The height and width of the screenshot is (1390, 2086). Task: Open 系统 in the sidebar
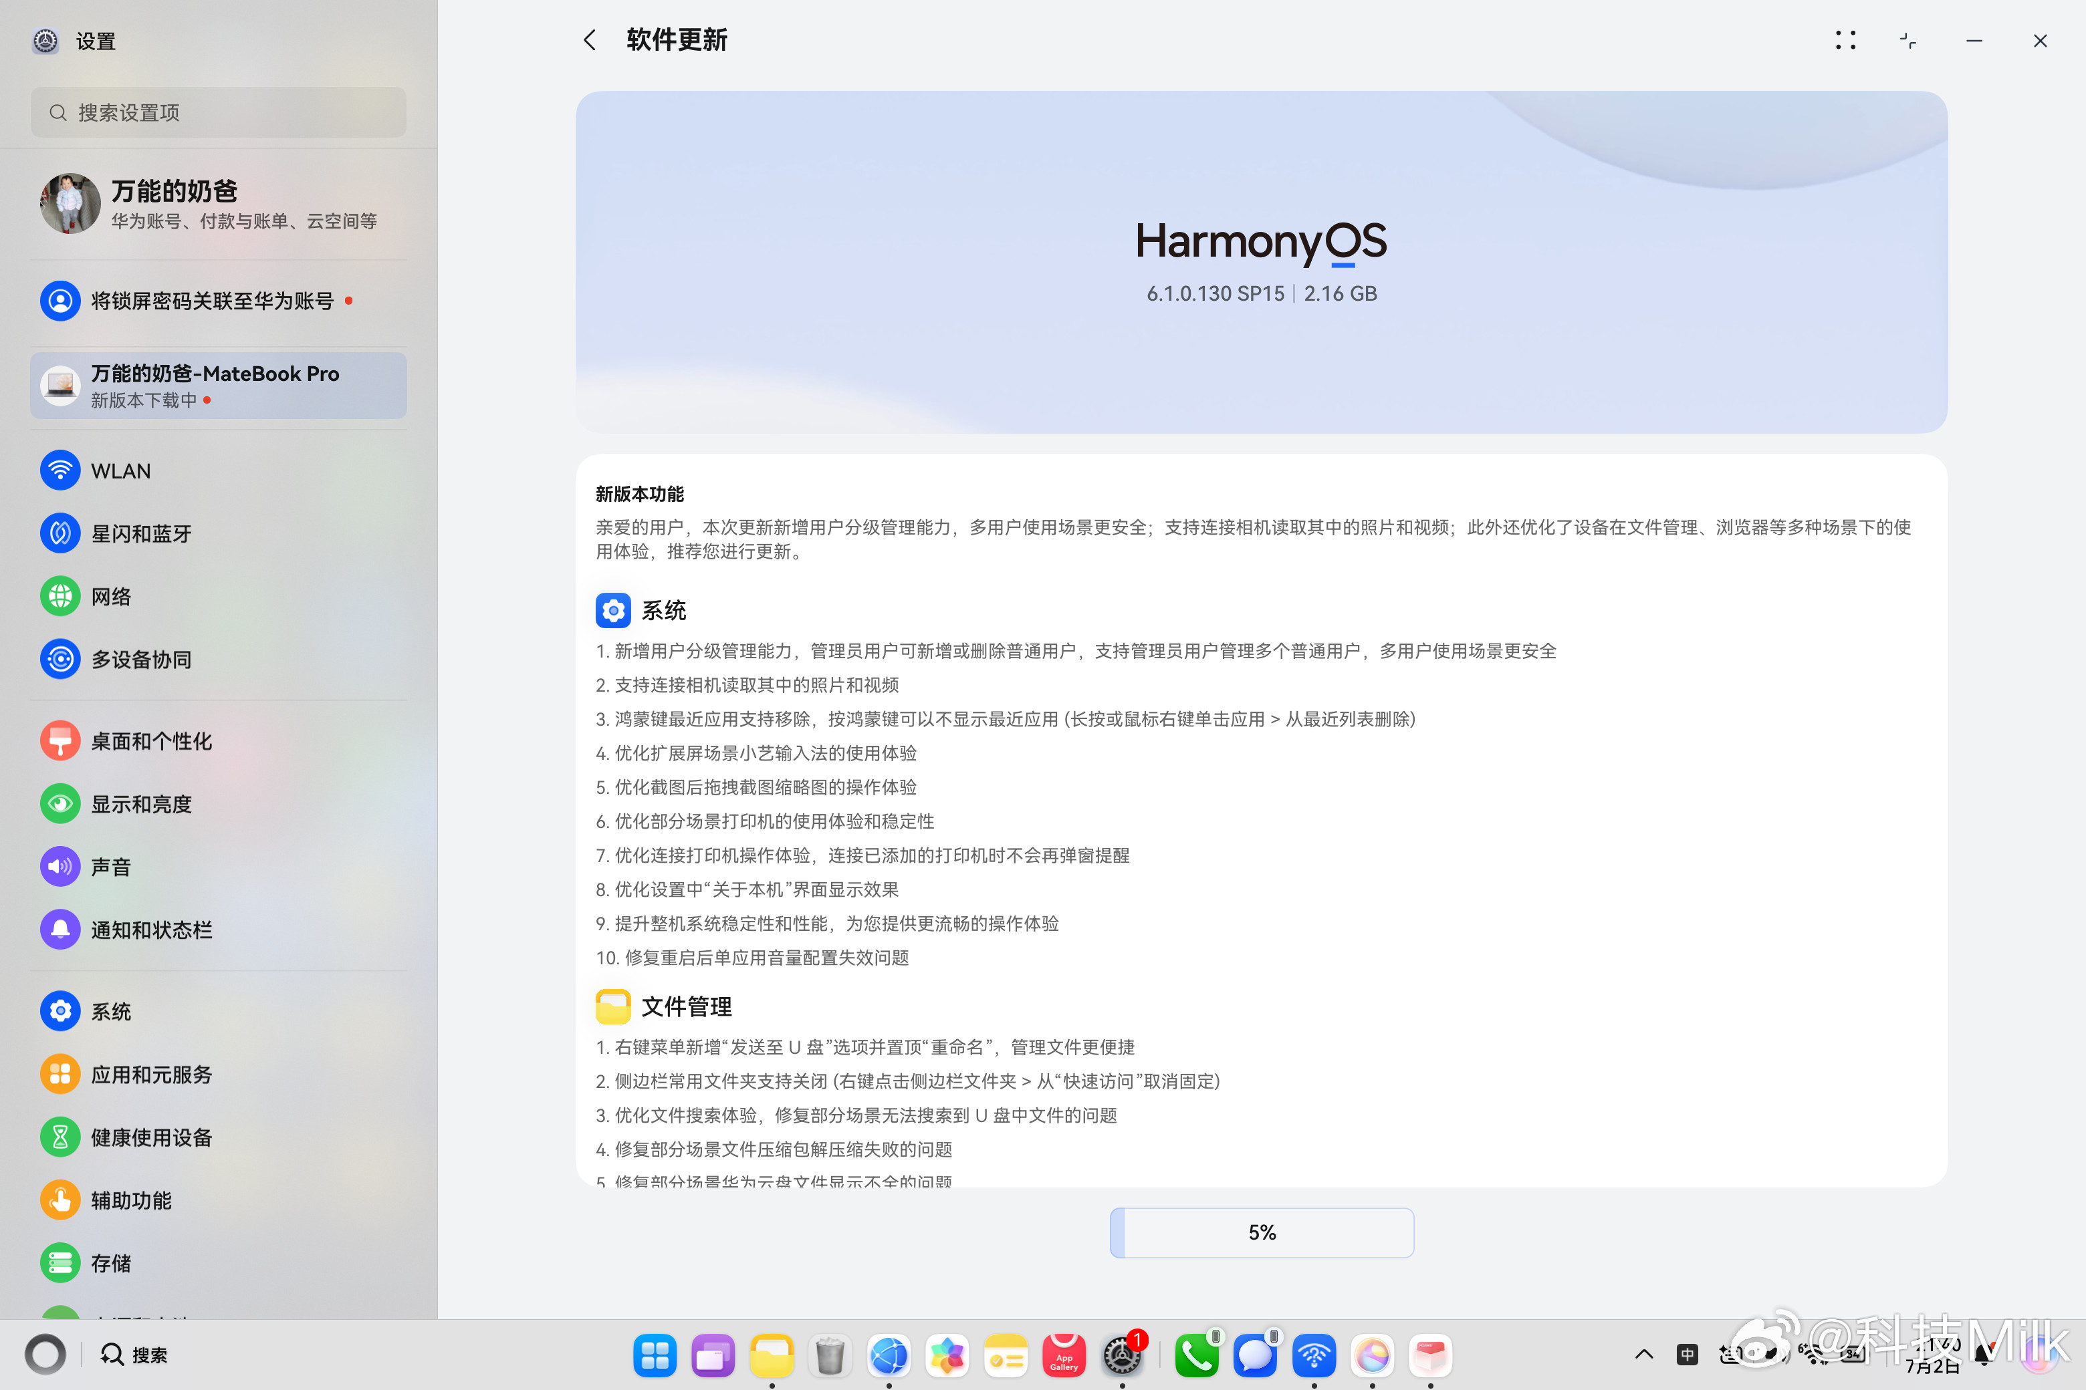[219, 1012]
